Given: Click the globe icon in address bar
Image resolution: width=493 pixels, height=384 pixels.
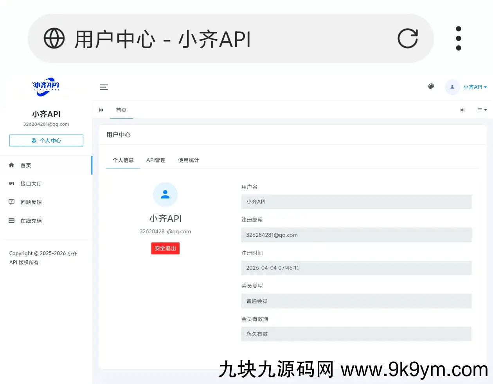Looking at the screenshot, I should point(54,38).
